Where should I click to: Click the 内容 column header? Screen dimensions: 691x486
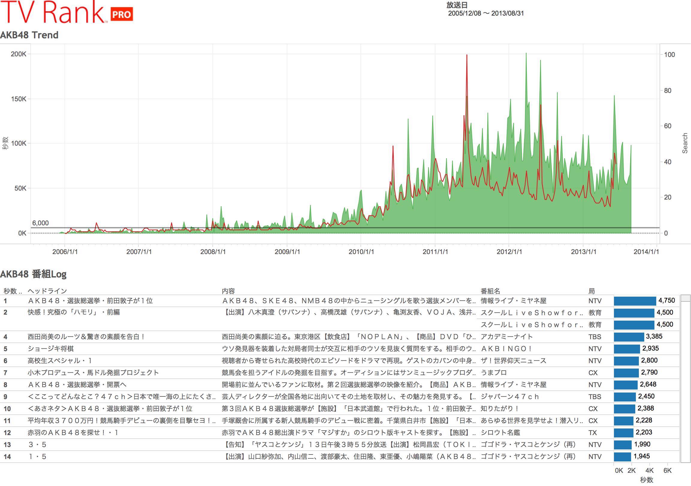coord(228,291)
